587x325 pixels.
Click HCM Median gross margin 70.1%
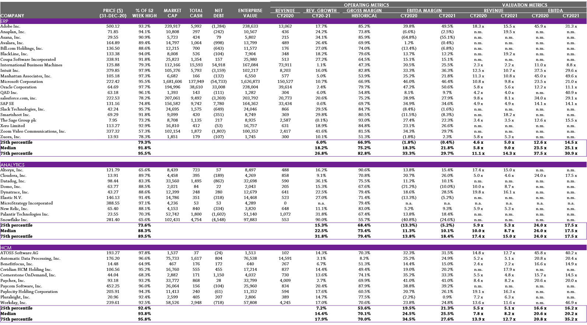(x=364, y=314)
